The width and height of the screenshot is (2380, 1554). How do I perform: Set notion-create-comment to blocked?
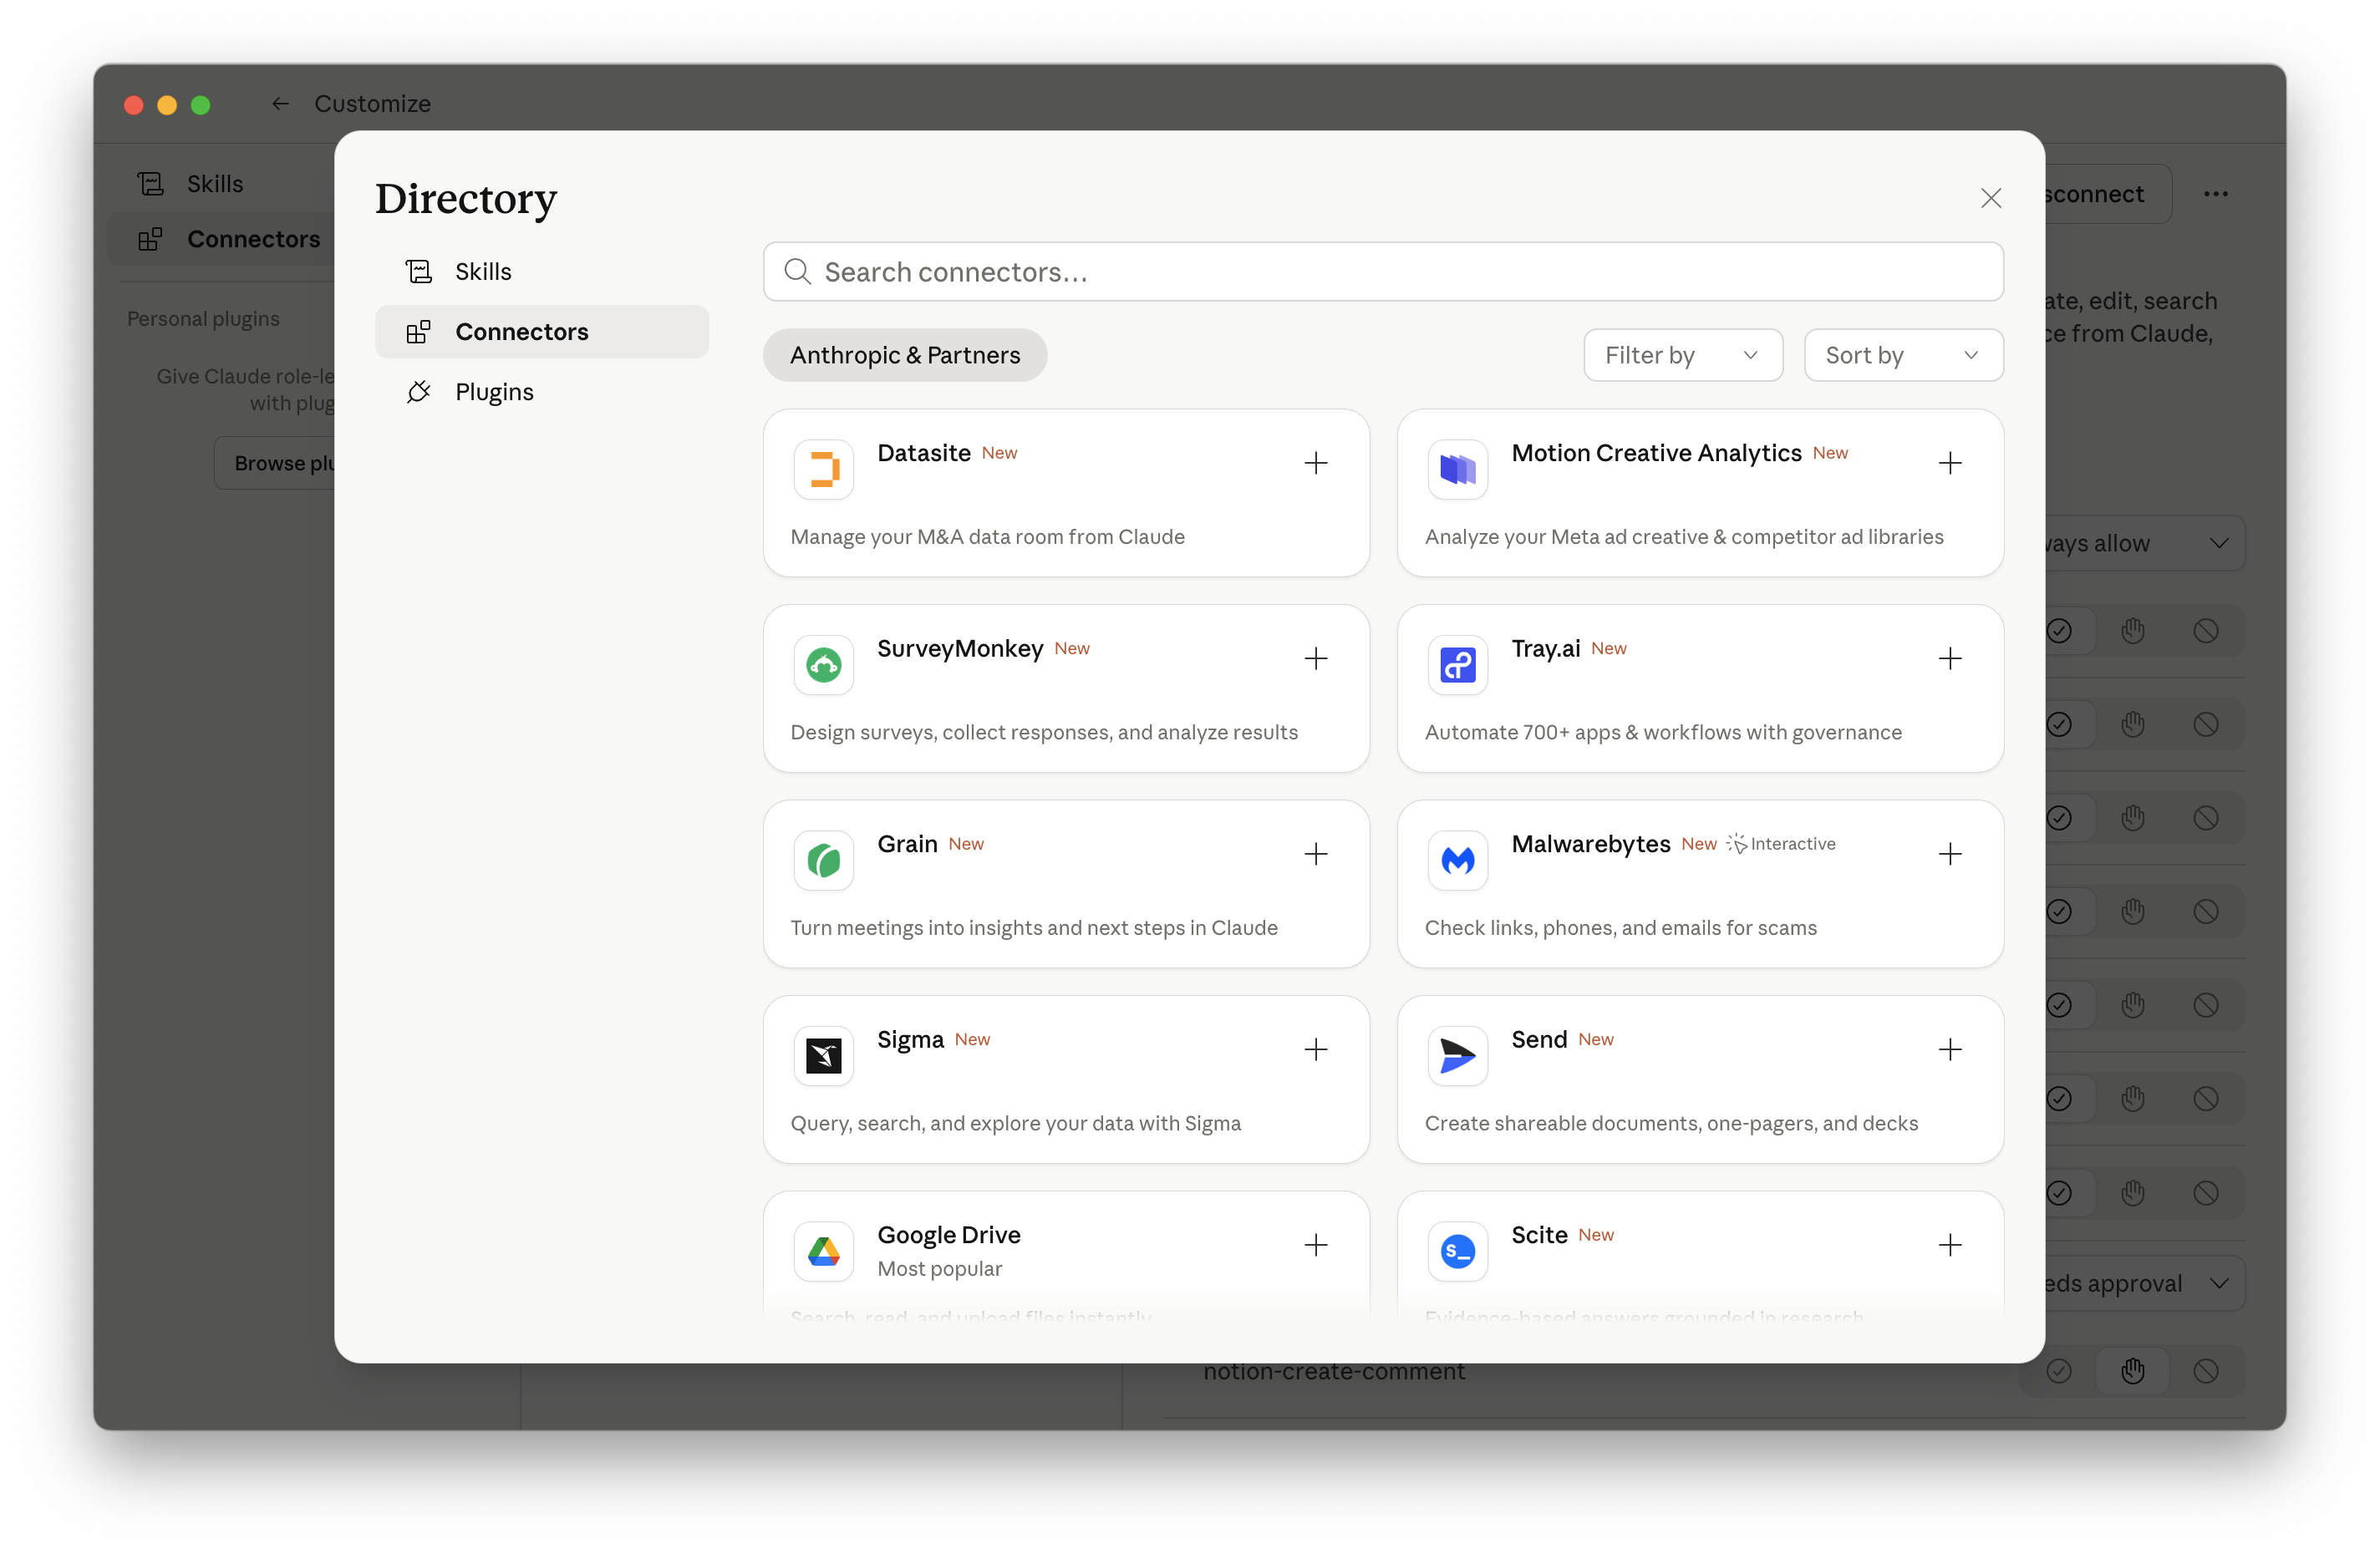[x=2205, y=1370]
